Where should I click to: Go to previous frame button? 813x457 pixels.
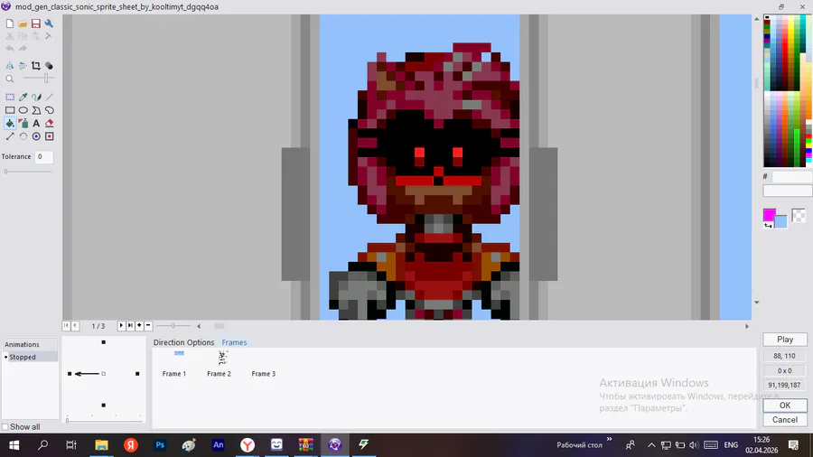(75, 325)
